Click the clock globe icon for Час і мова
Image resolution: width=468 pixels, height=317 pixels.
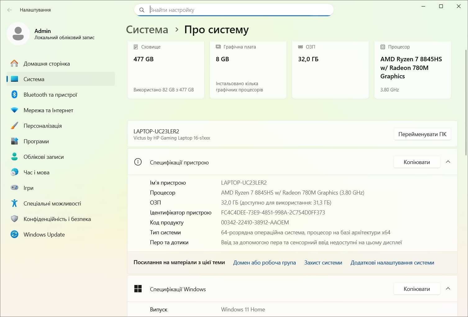click(14, 172)
